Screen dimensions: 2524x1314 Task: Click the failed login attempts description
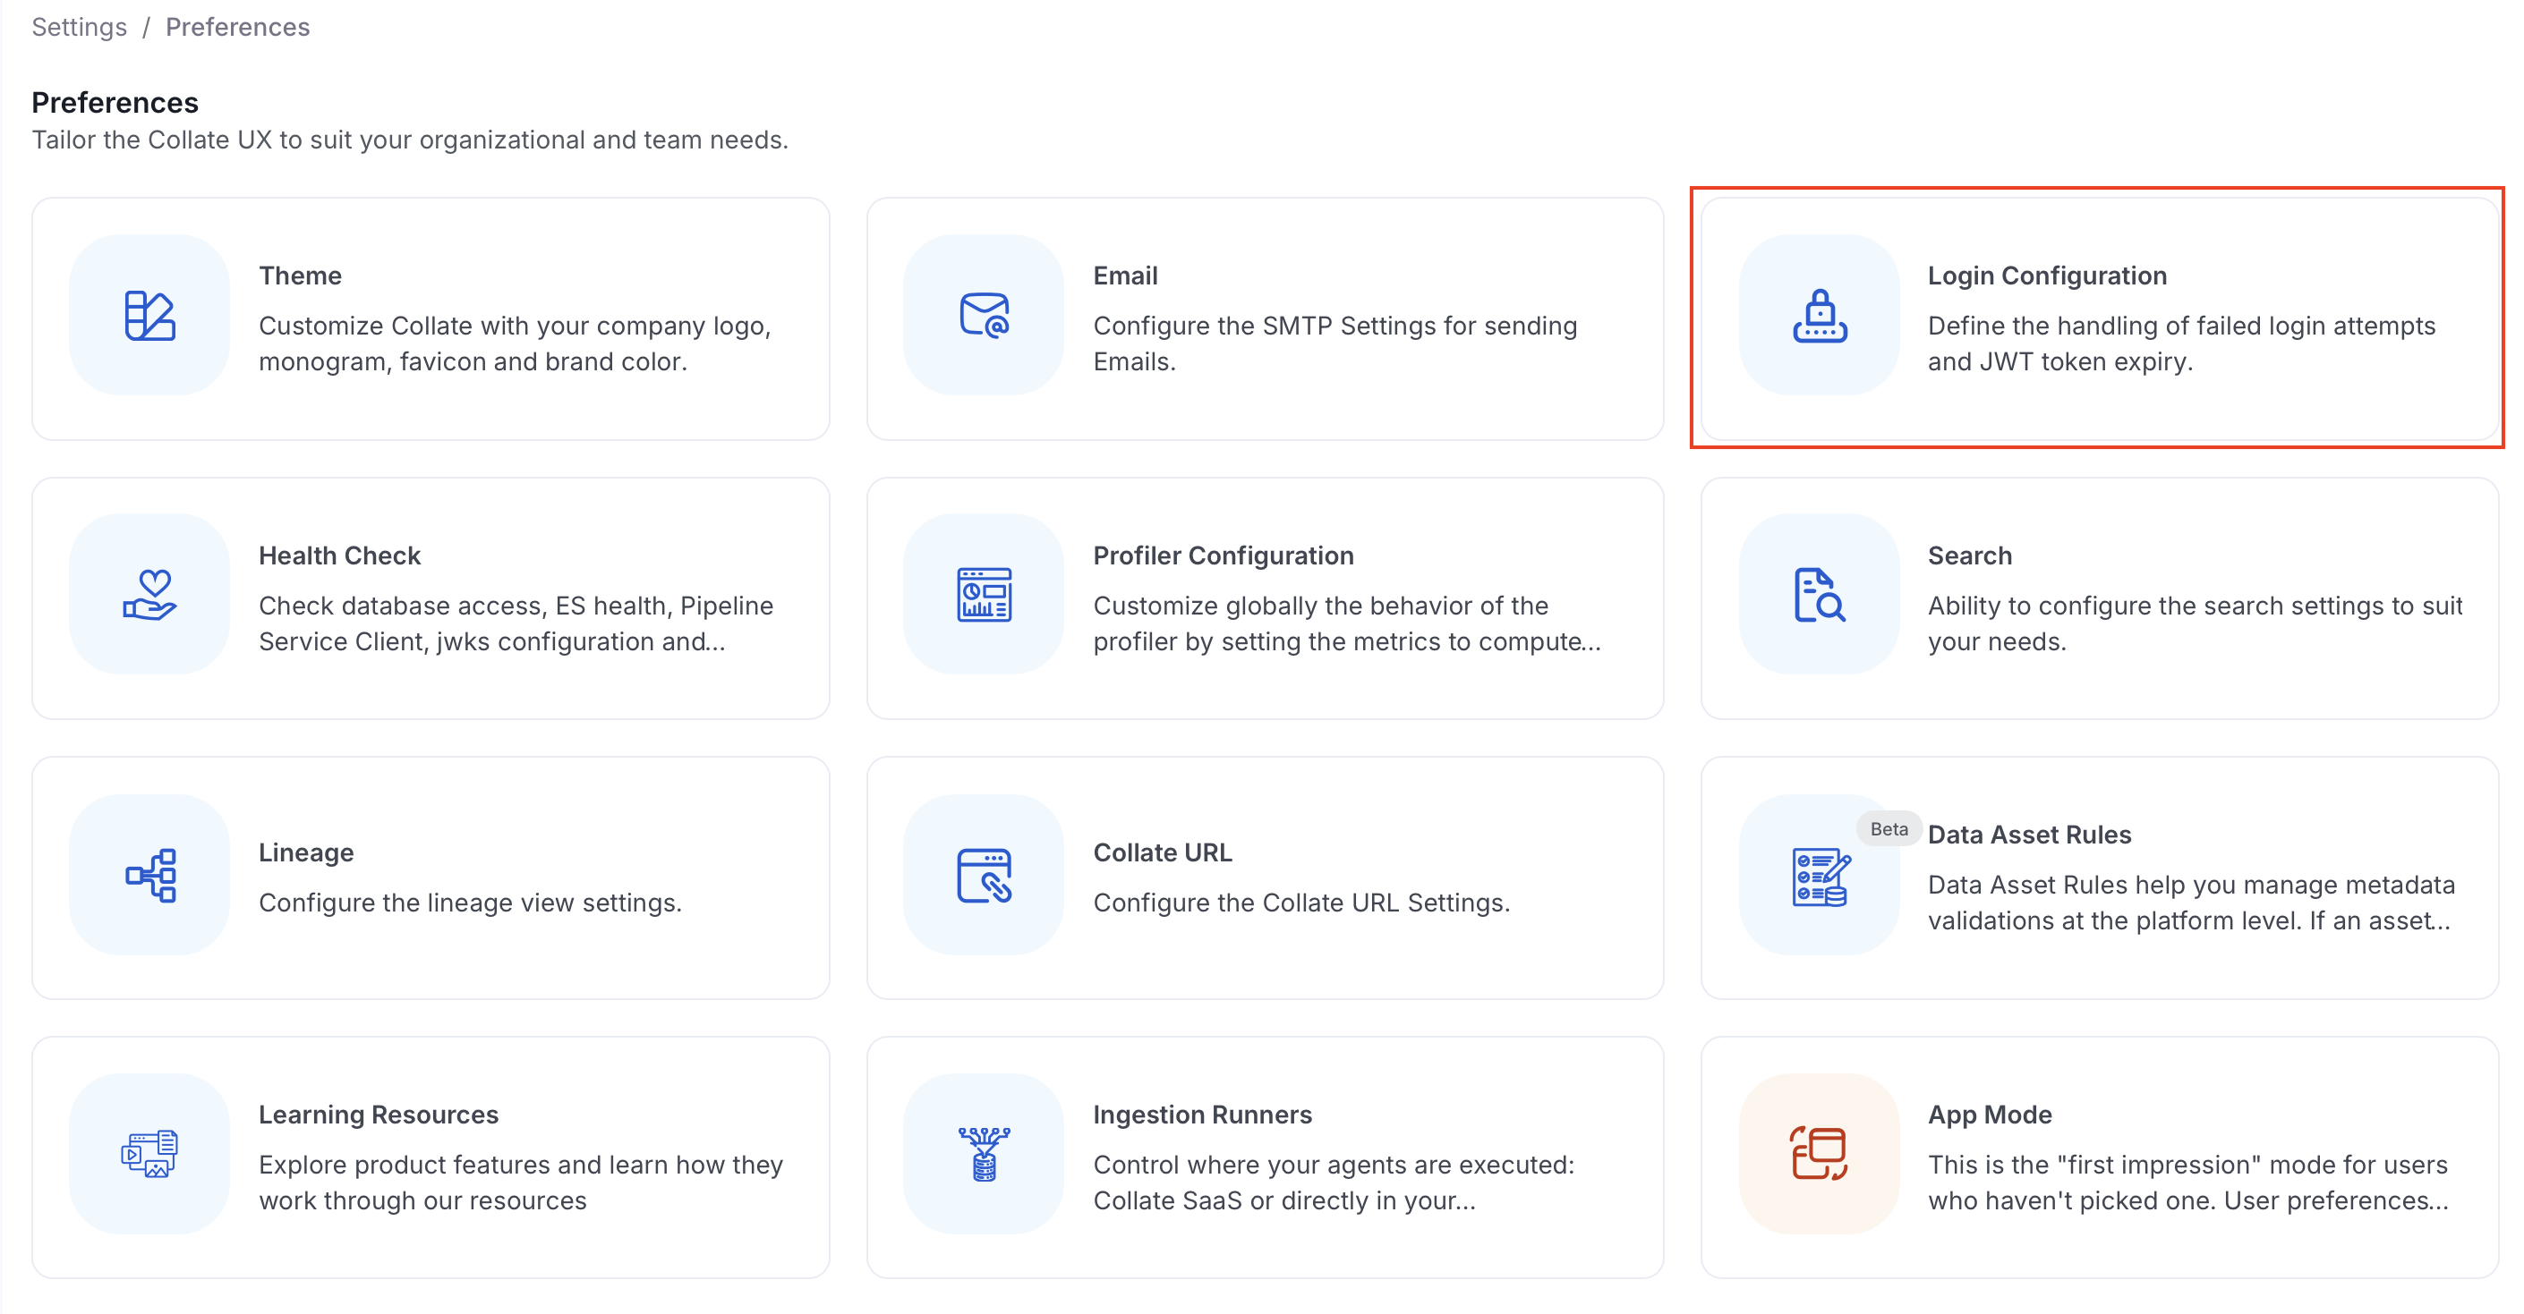(x=2181, y=343)
